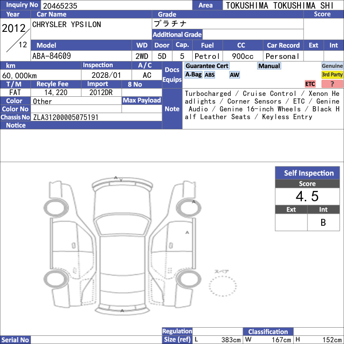Click the Classification label

pos(268,332)
